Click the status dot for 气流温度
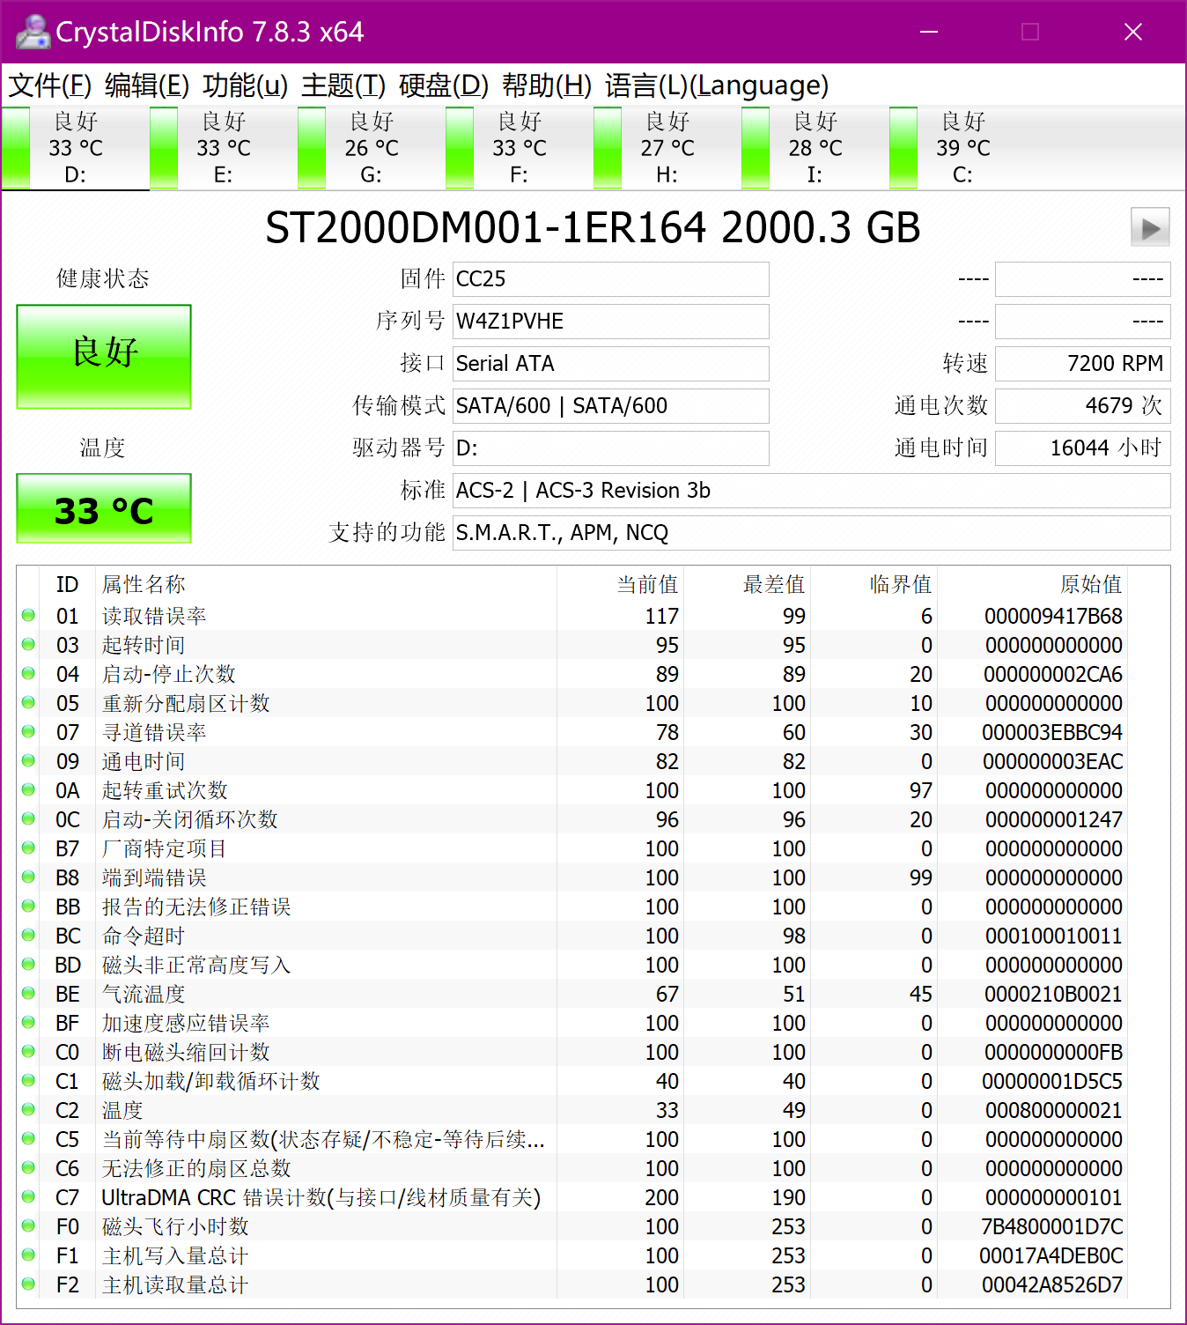Screen dimensions: 1187x1325 28,993
